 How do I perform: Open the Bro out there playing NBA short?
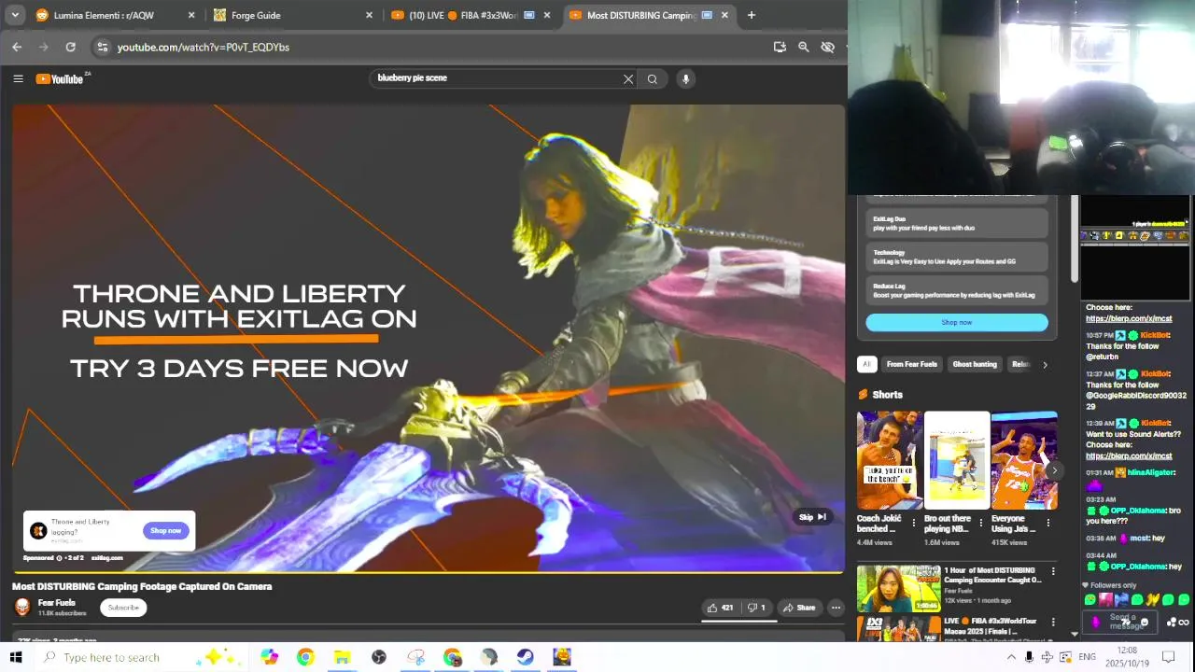click(x=957, y=460)
